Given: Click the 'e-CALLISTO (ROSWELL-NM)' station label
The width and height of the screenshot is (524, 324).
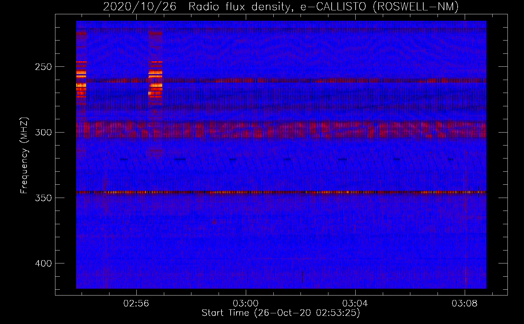Looking at the screenshot, I should click(x=380, y=7).
